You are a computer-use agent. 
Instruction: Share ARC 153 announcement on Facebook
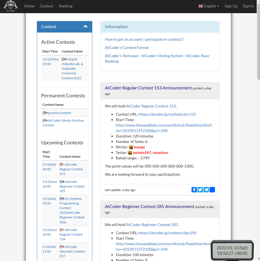click(194, 190)
